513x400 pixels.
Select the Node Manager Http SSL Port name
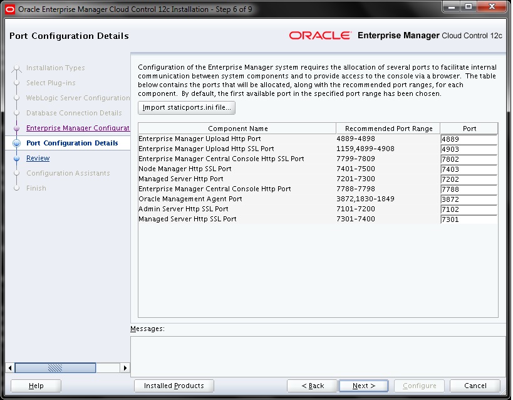click(185, 169)
